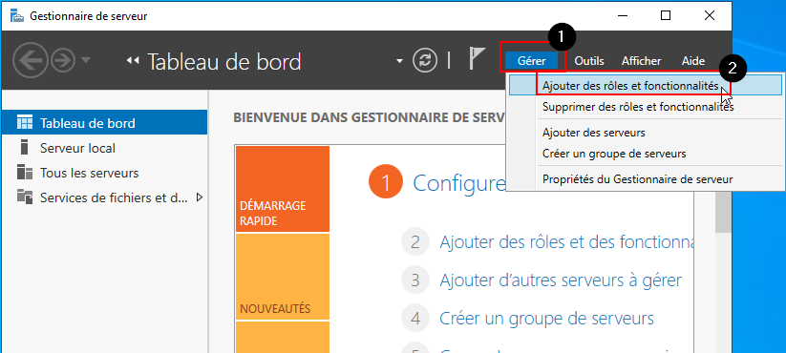The height and width of the screenshot is (353, 786).
Task: Close the Gestionnaire de serveur window
Action: 710,15
